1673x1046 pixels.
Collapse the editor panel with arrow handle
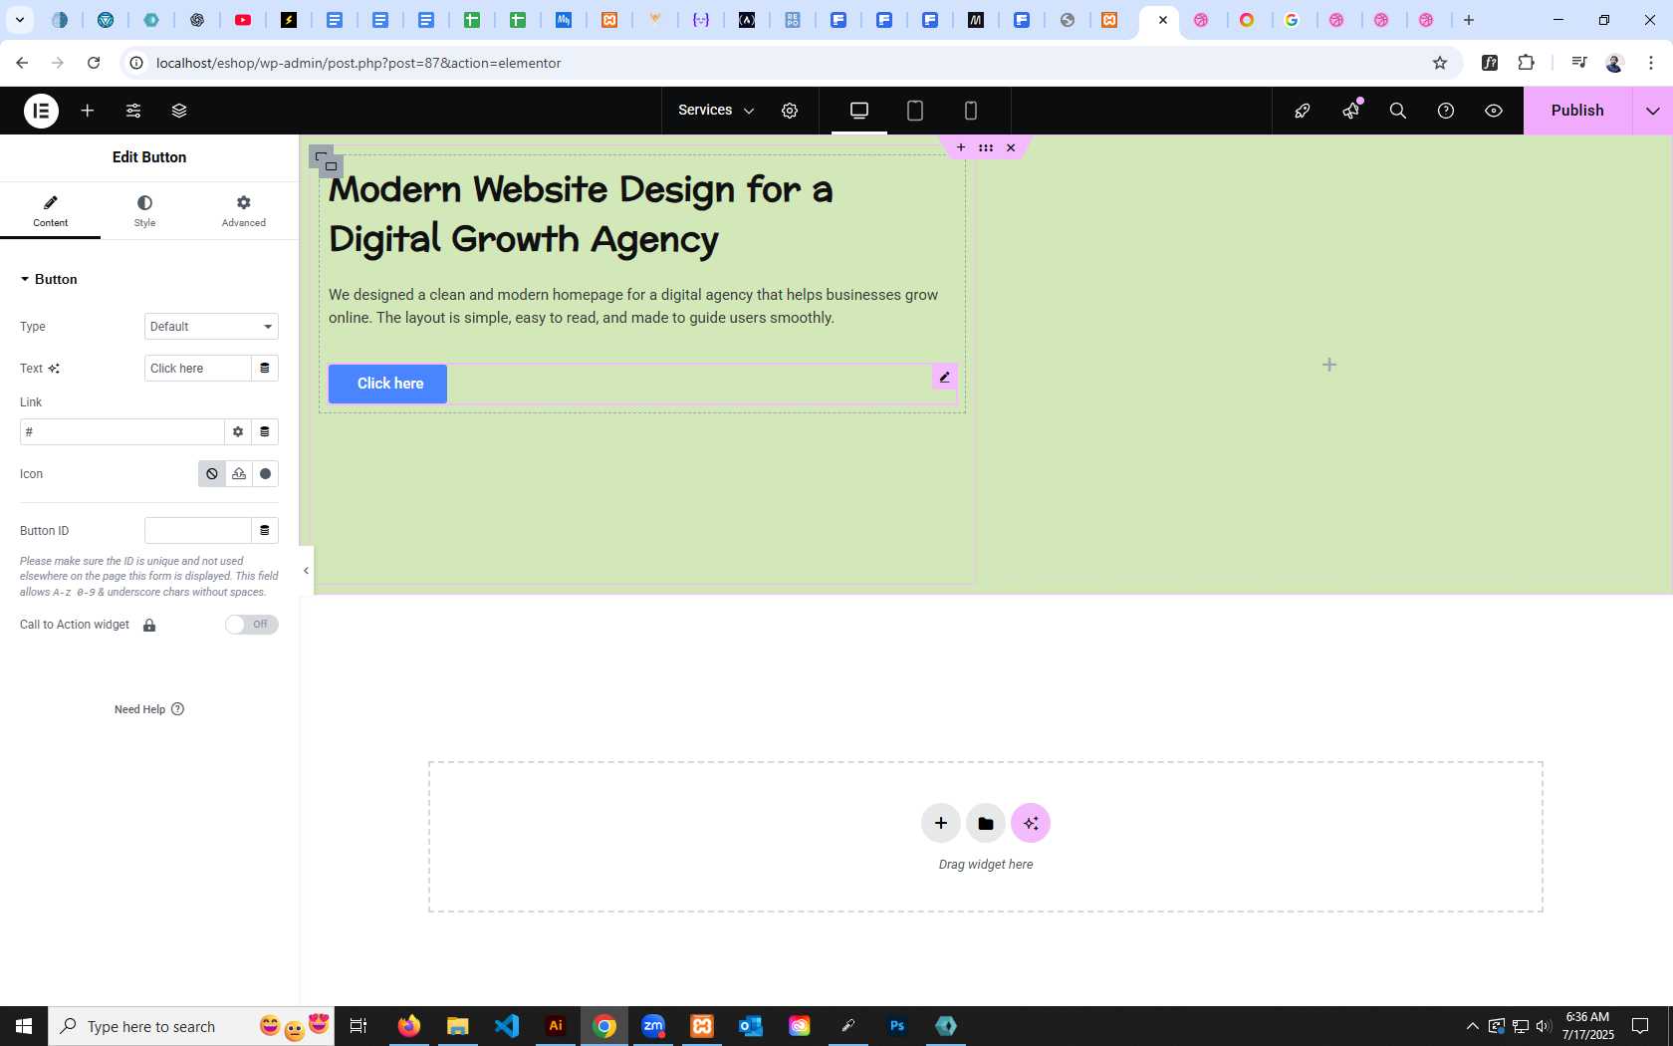pos(306,571)
